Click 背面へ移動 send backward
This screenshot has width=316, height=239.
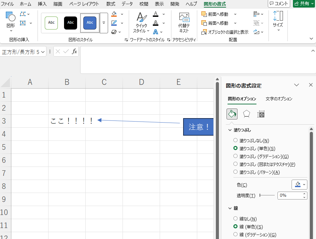click(x=215, y=23)
